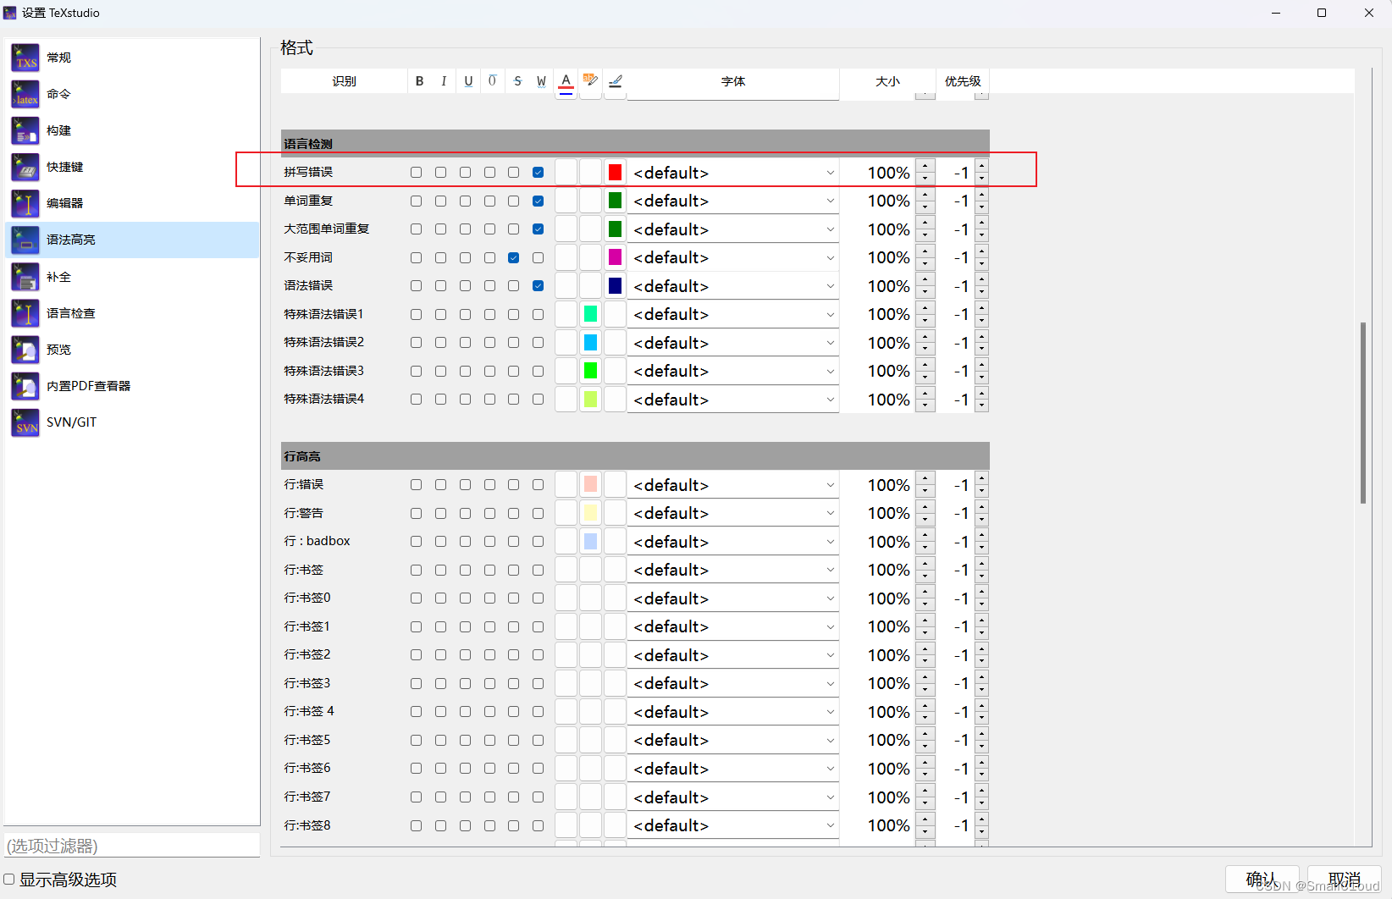Enable italic for 特殊语法错误1
The image size is (1392, 899).
pos(440,315)
